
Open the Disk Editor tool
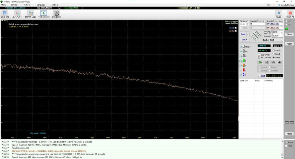click(x=56, y=14)
